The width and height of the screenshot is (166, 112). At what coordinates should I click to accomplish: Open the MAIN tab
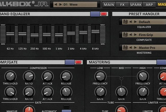click(109, 5)
